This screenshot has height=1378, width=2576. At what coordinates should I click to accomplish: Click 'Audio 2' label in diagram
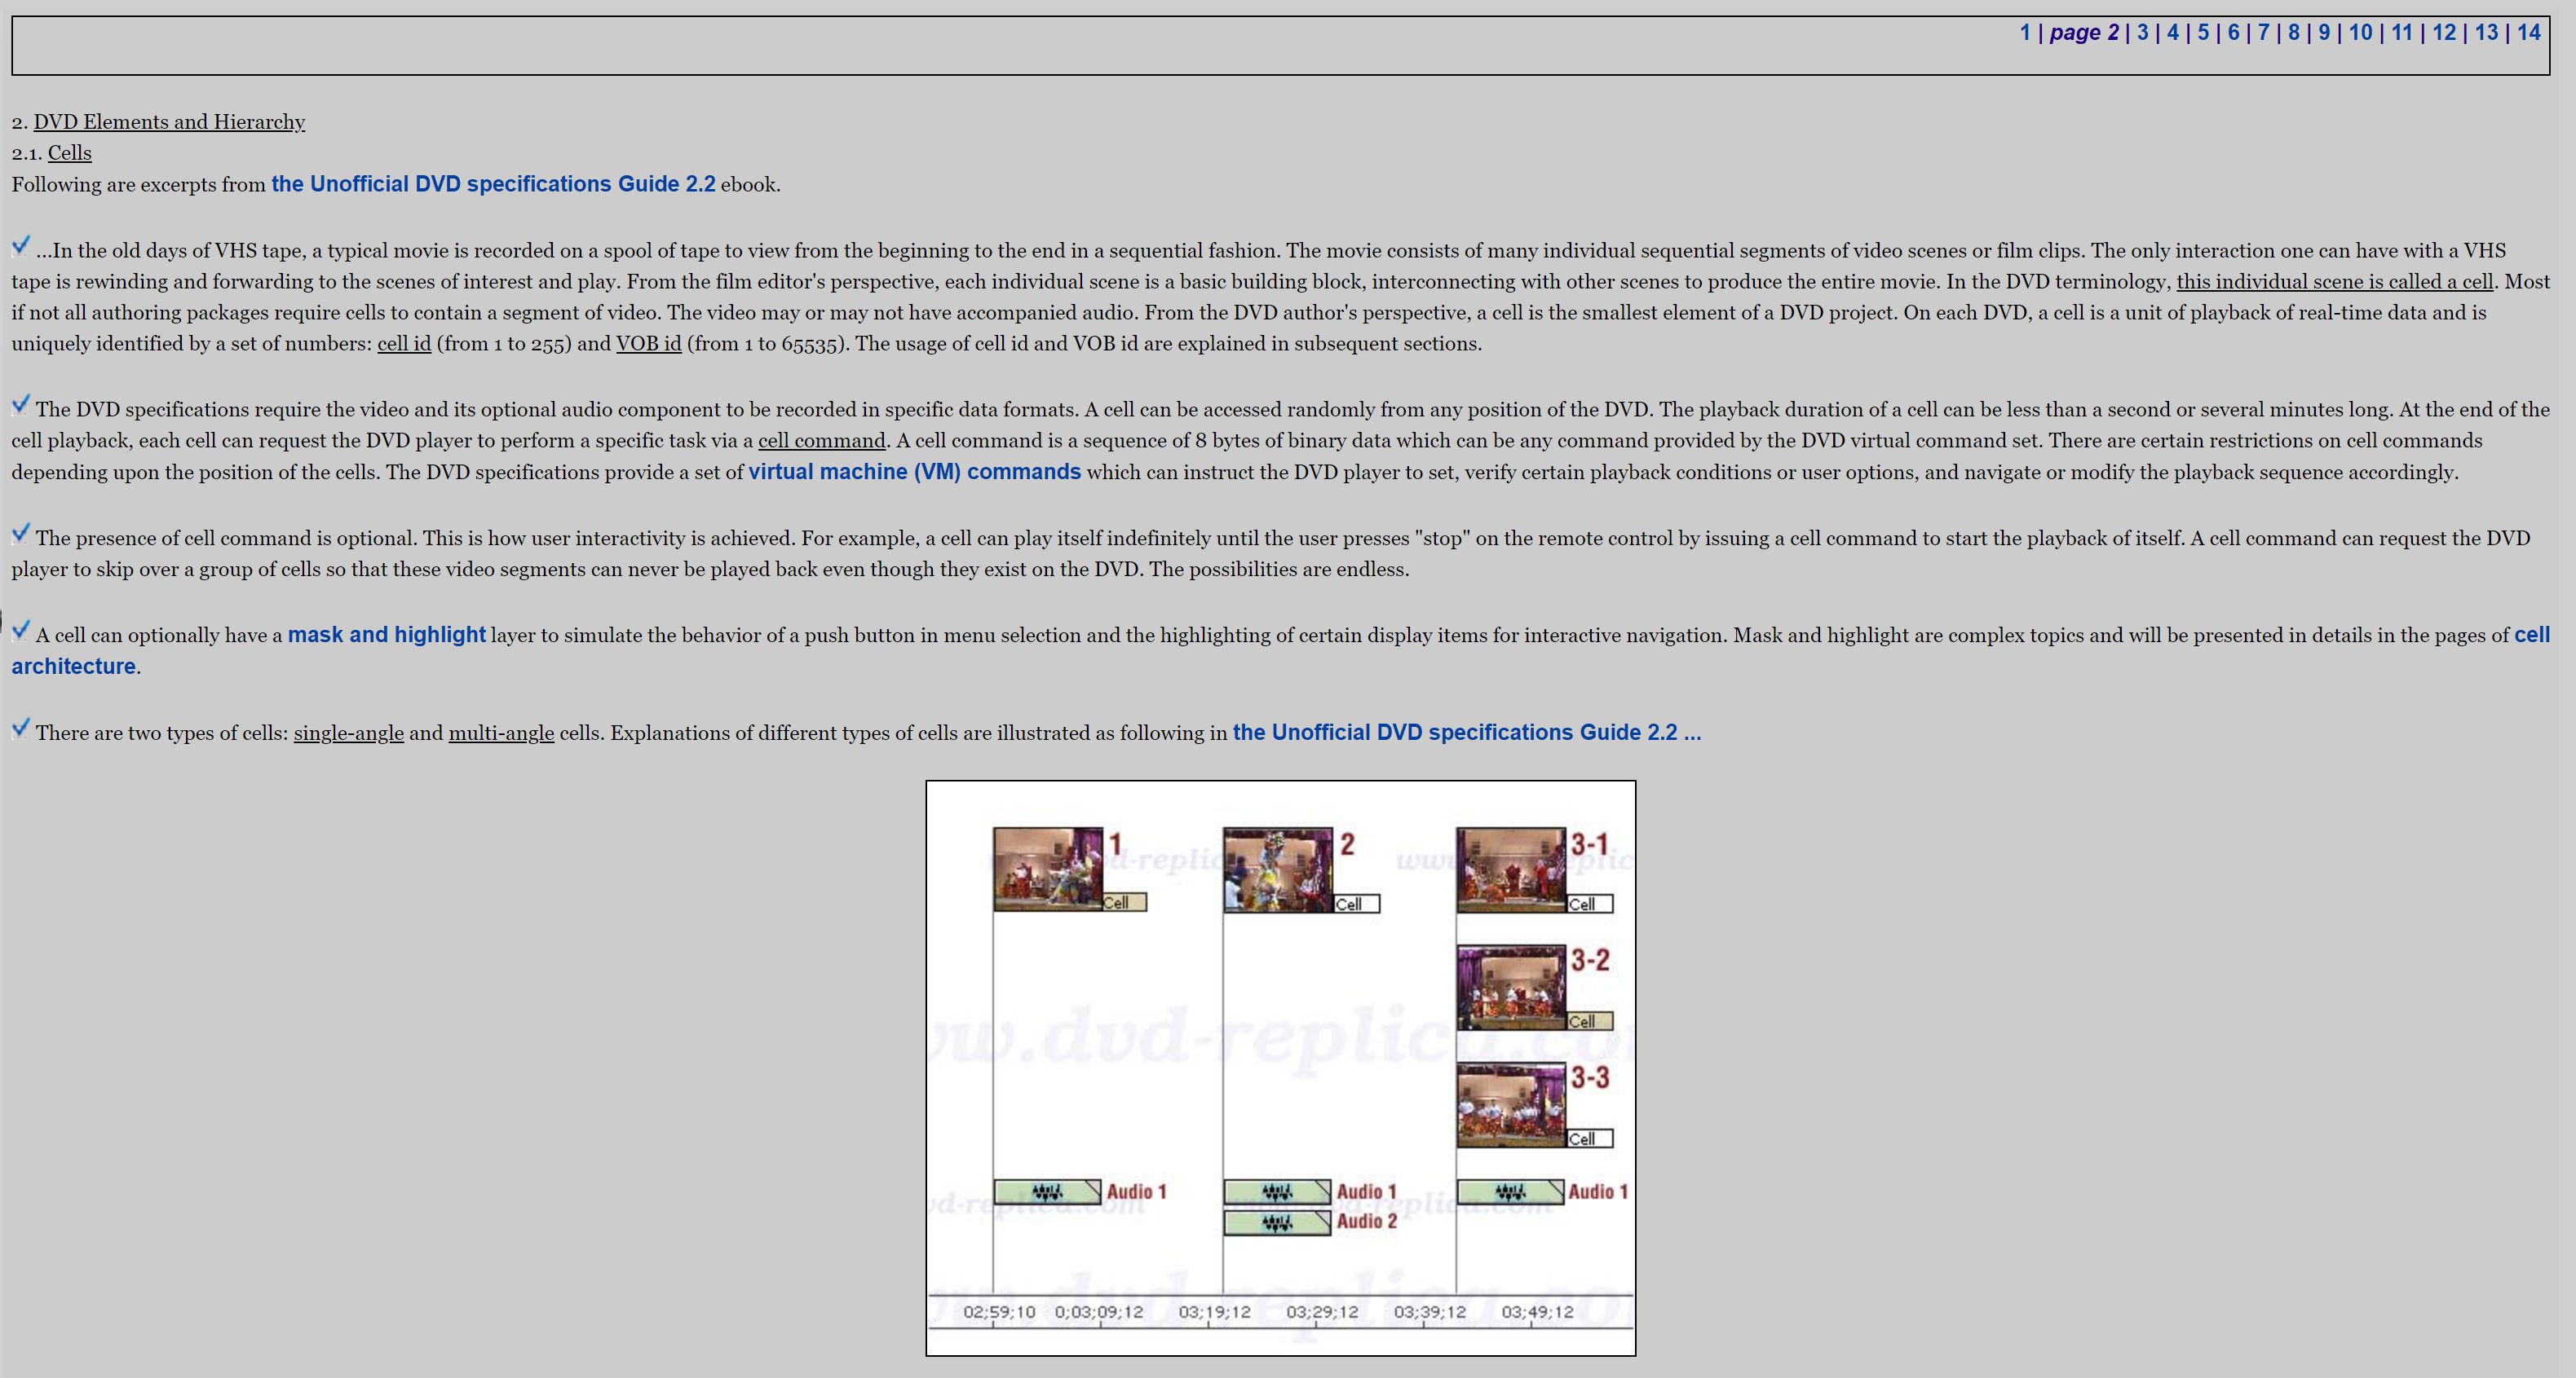[1367, 1221]
